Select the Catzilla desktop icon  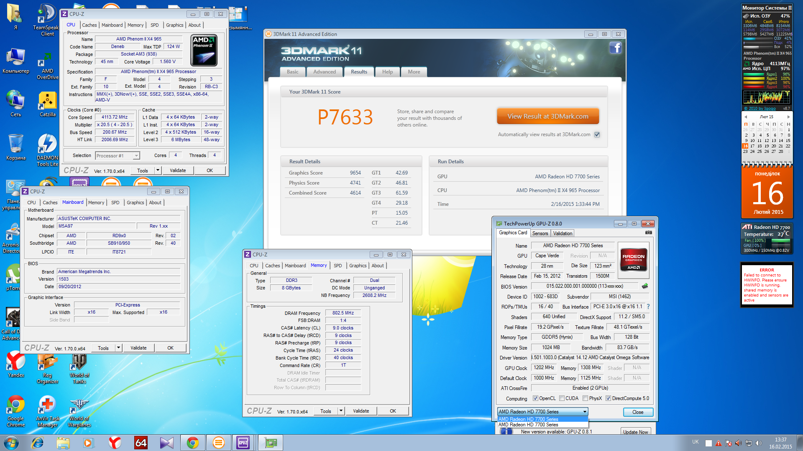tap(47, 104)
